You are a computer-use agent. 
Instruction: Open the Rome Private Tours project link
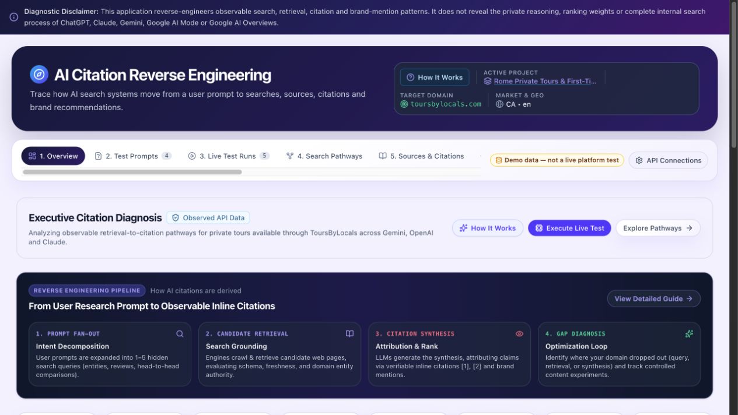[x=545, y=81]
